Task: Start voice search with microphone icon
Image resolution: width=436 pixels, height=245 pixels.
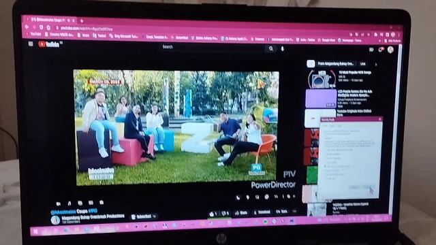Action: click(283, 49)
